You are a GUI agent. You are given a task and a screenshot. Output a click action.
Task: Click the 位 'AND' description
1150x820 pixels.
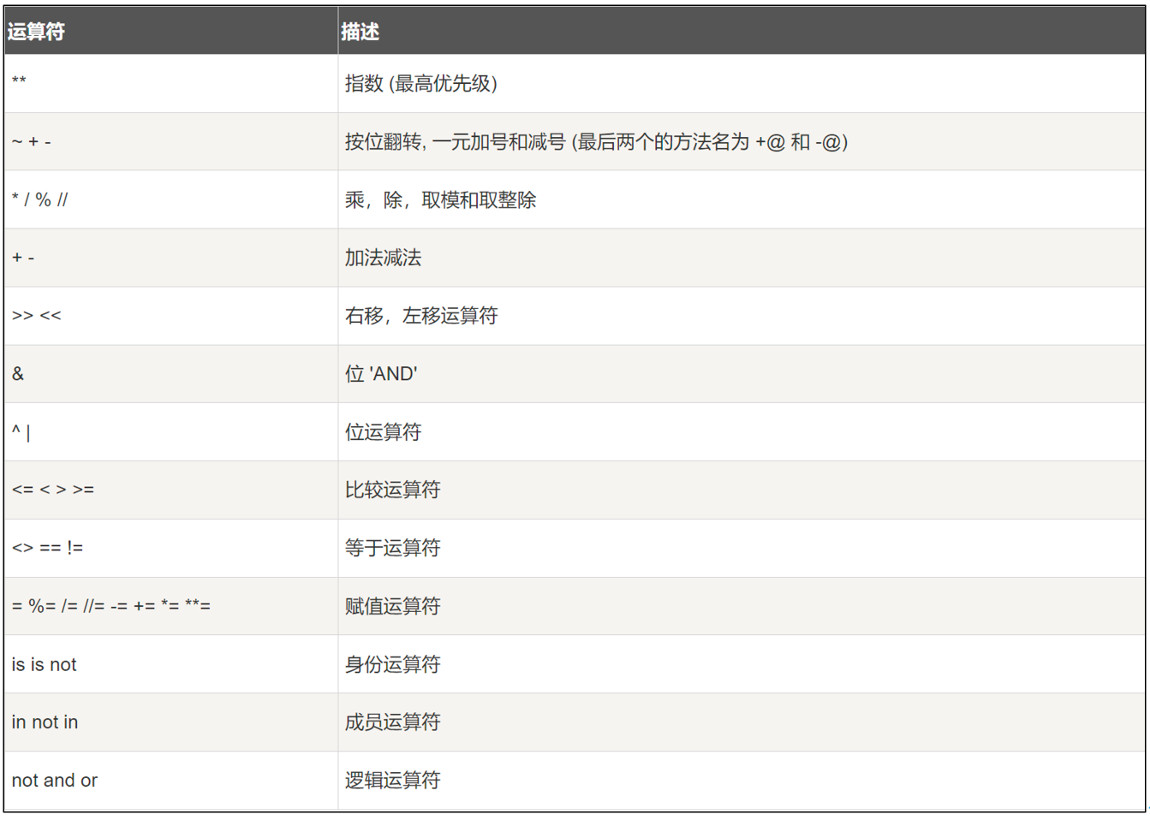click(381, 374)
